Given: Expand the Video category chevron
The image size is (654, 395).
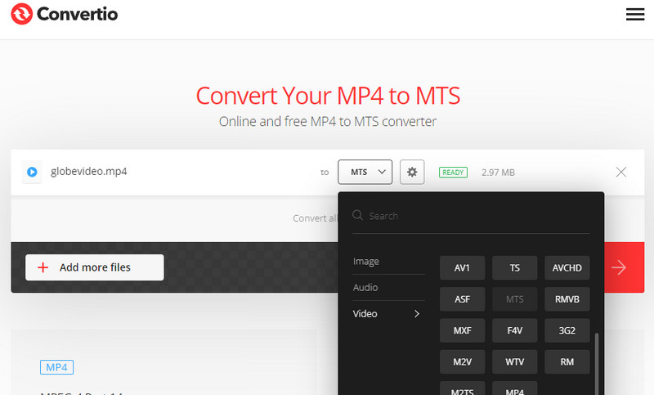Looking at the screenshot, I should point(416,313).
